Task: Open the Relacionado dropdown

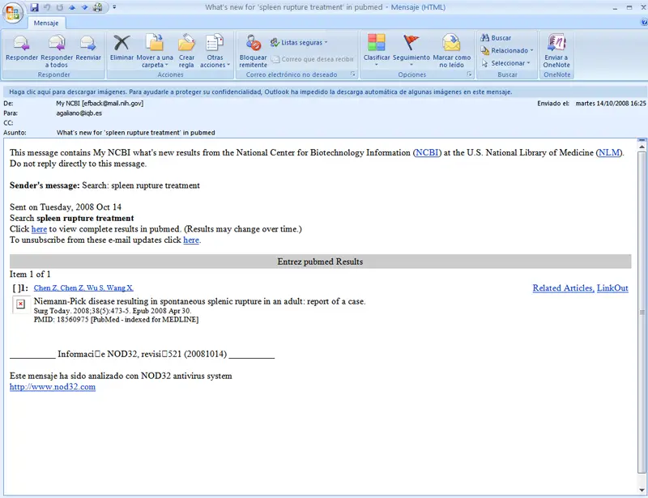Action: coord(507,50)
